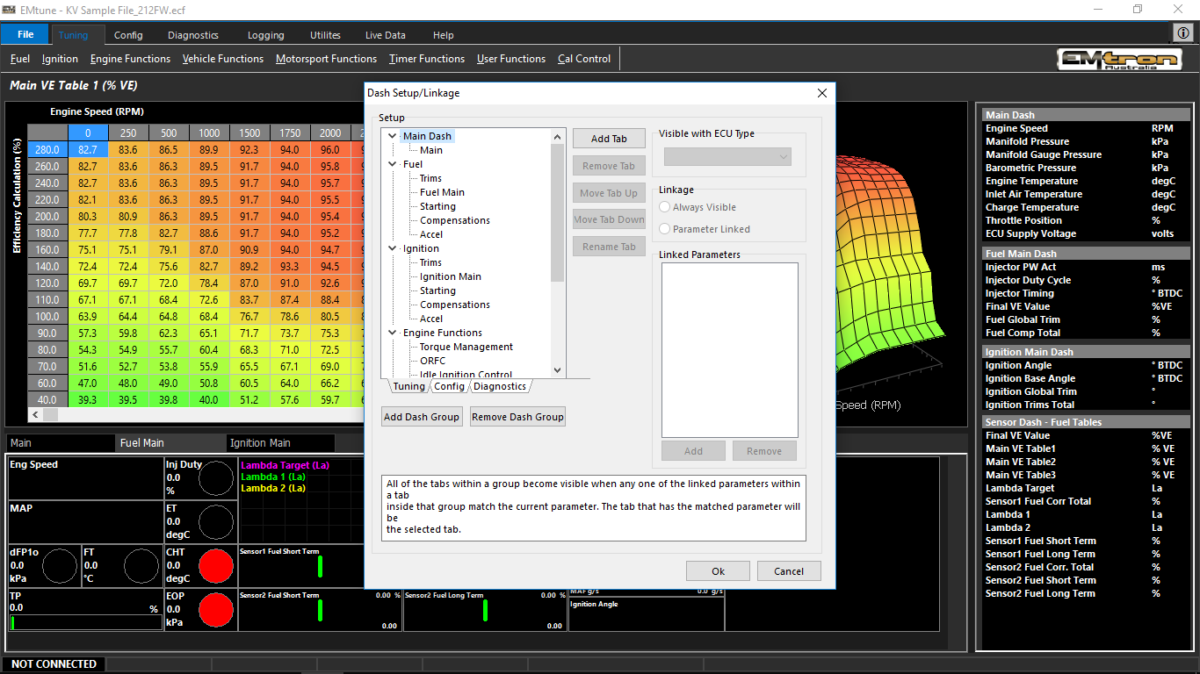Click the Add Dash Group button
This screenshot has width=1200, height=674.
(x=422, y=417)
